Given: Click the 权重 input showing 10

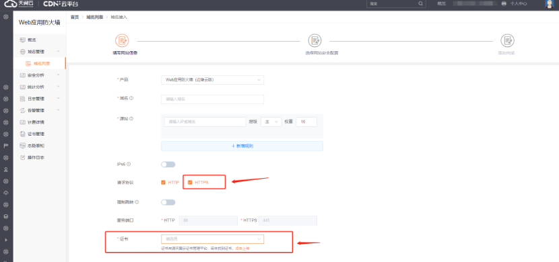Looking at the screenshot, I should pos(306,122).
